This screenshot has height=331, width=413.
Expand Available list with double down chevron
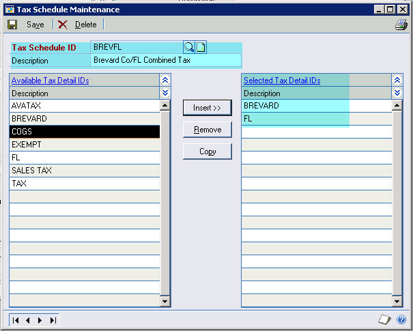(165, 93)
